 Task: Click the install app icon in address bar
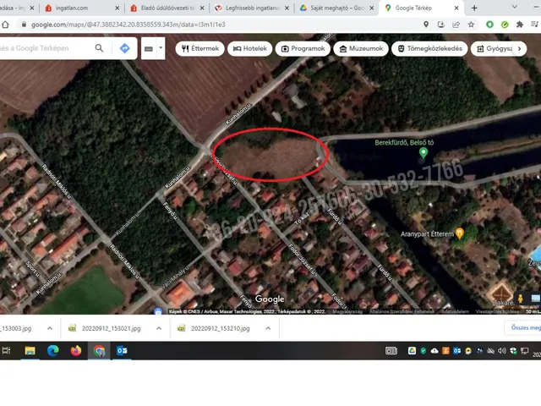click(440, 25)
